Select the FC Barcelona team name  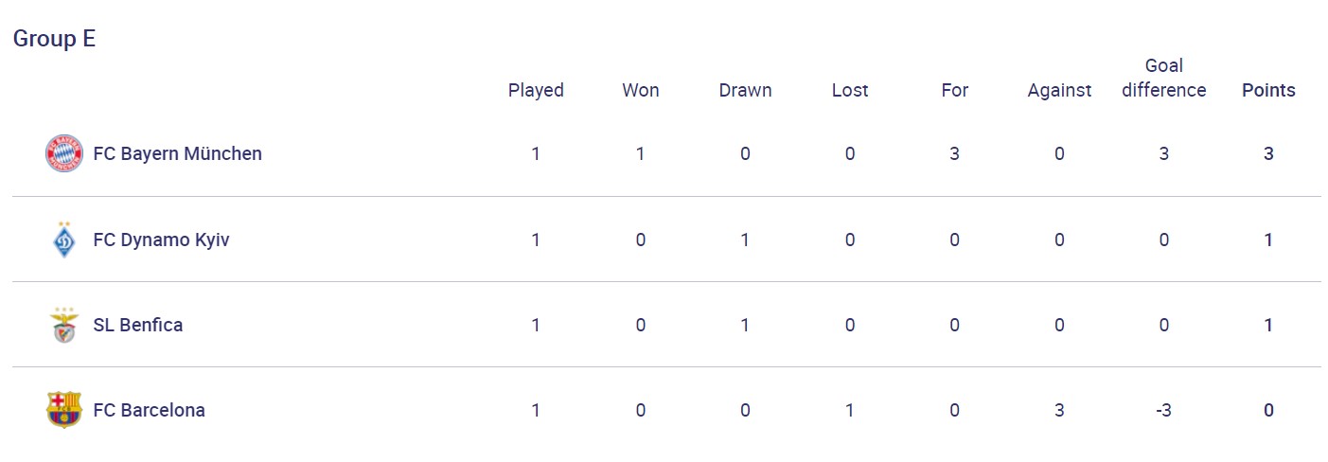(149, 410)
